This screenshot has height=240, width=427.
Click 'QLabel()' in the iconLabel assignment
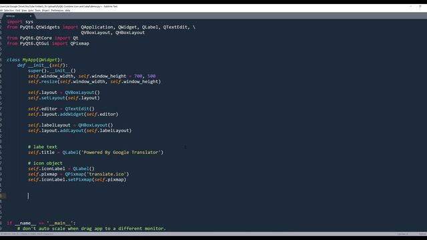coord(83,169)
